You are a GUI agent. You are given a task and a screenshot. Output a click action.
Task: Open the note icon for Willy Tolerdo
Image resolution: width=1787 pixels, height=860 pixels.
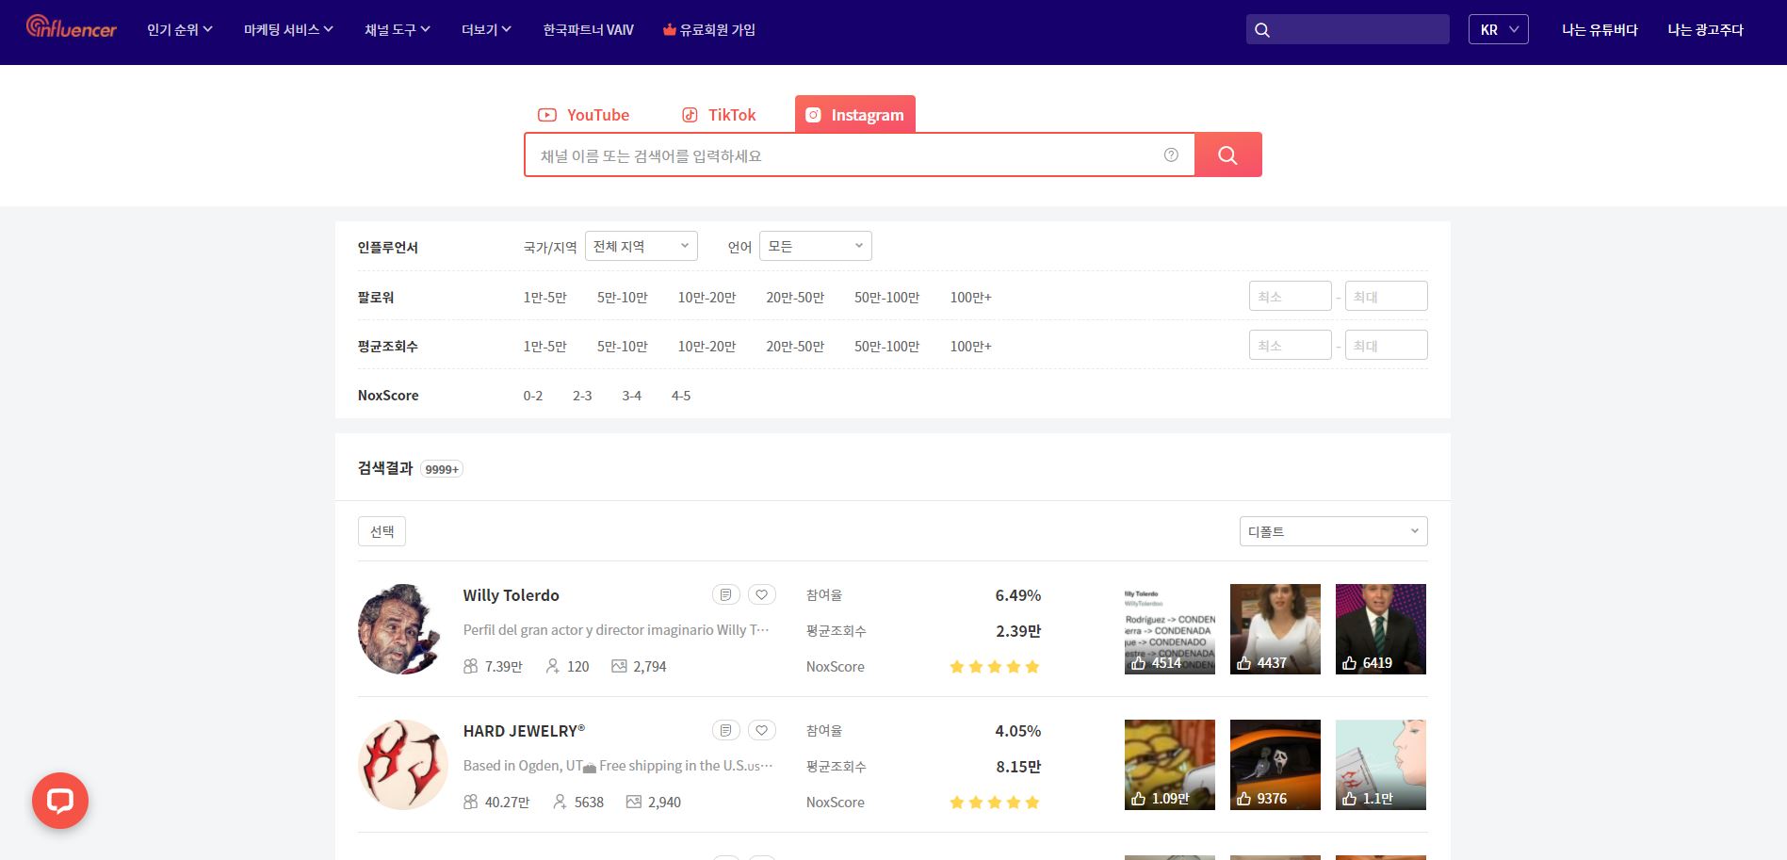click(x=725, y=594)
